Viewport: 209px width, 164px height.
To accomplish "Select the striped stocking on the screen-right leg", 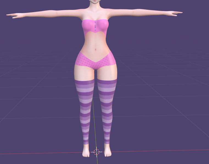I will (x=107, y=110).
